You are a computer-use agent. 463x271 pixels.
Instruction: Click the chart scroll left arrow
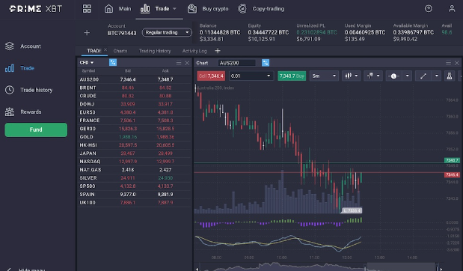coord(197,269)
